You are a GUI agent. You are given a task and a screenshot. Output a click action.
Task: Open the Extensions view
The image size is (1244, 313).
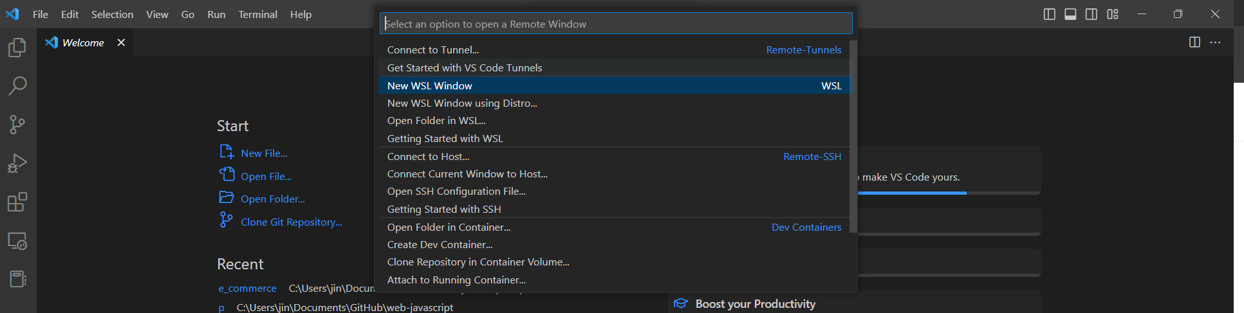pyautogui.click(x=17, y=202)
